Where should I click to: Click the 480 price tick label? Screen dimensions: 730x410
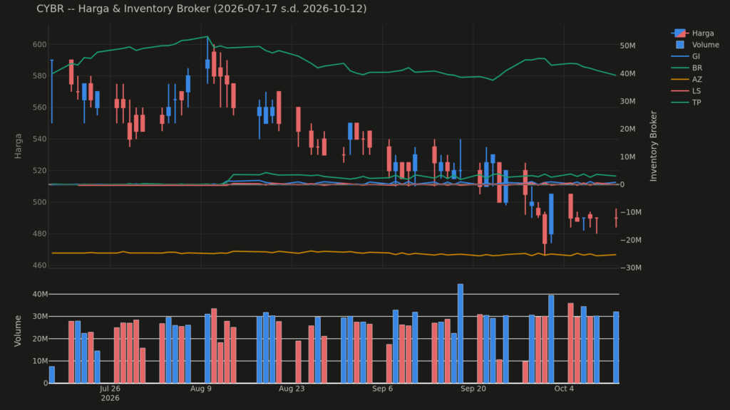[40, 233]
